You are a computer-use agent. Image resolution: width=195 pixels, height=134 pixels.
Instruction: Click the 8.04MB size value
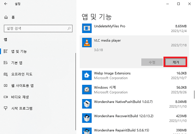click(181, 102)
